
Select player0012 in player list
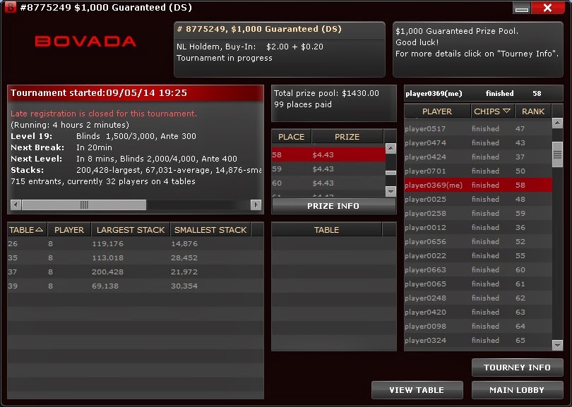pyautogui.click(x=478, y=227)
